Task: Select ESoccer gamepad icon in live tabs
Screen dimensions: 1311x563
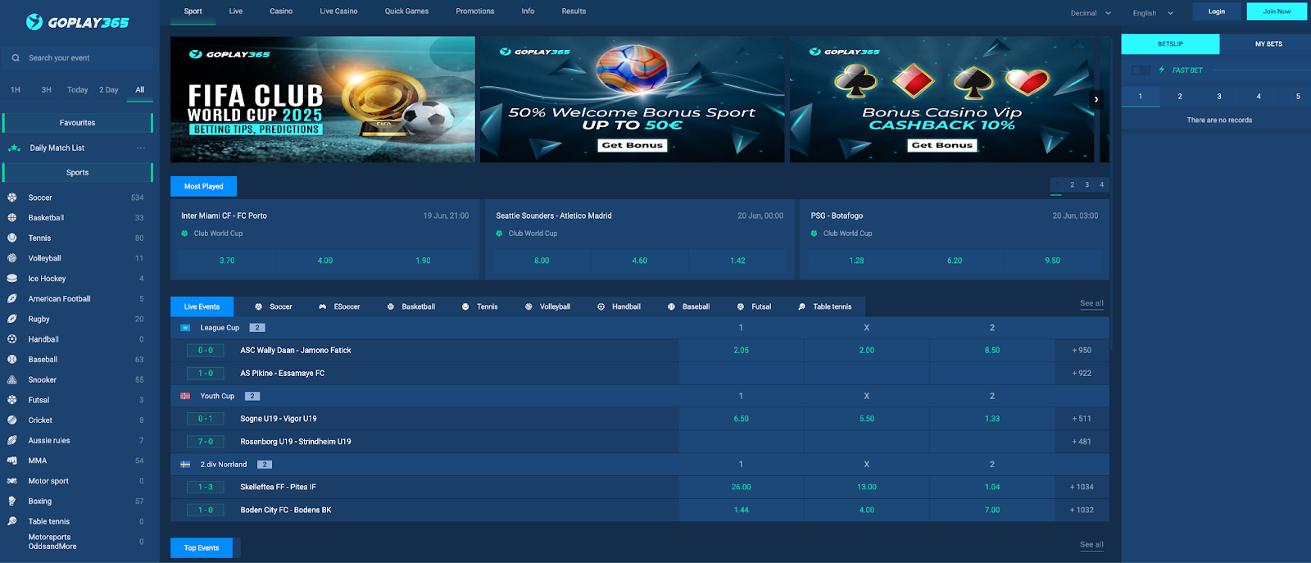Action: pyautogui.click(x=323, y=306)
